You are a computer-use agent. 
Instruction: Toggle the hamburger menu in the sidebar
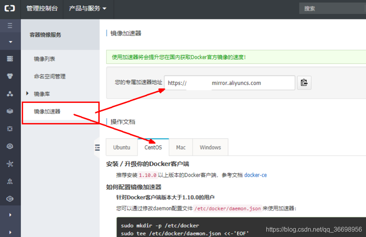tap(10, 26)
